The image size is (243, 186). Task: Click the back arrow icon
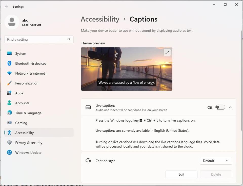coord(6,7)
